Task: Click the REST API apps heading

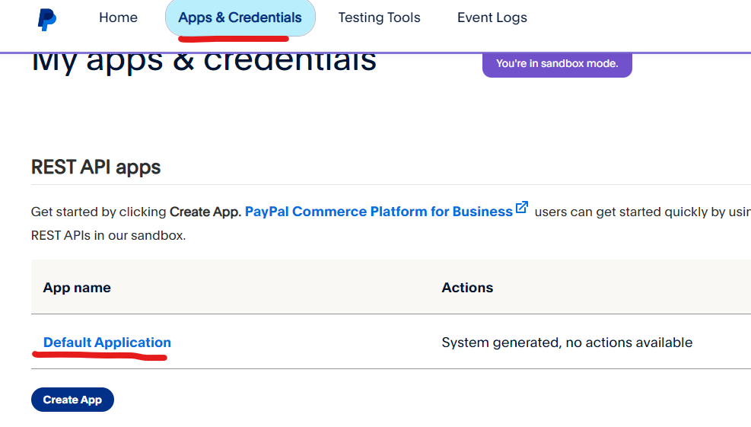Action: coord(96,167)
